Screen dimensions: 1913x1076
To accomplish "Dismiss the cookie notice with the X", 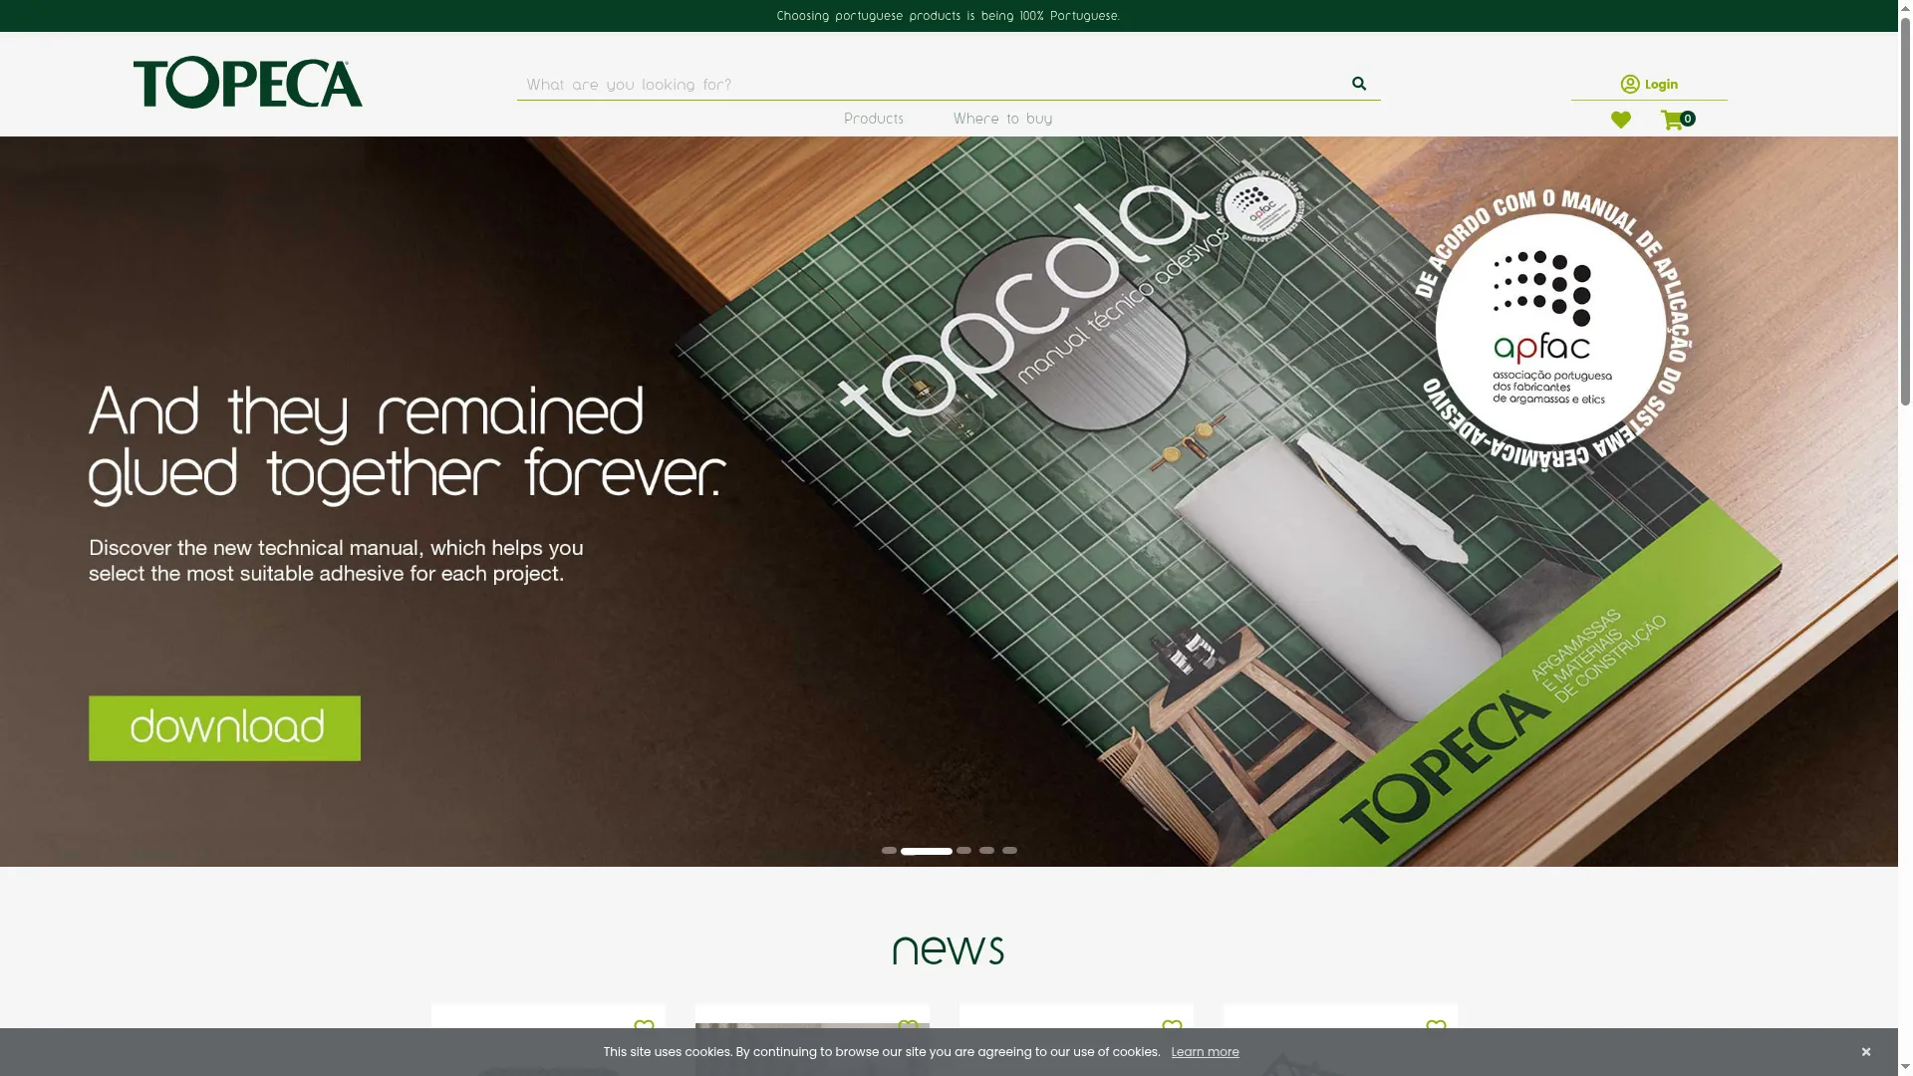I will pos(1866,1052).
